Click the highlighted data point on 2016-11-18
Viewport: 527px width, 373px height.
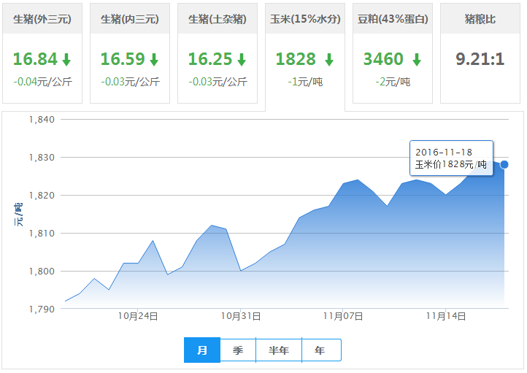click(x=504, y=165)
